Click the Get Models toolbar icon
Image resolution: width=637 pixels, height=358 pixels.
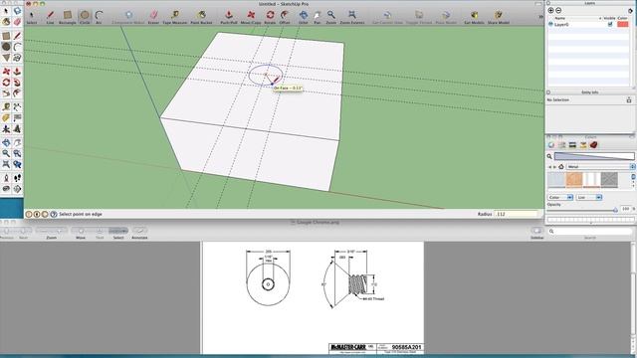point(474,16)
